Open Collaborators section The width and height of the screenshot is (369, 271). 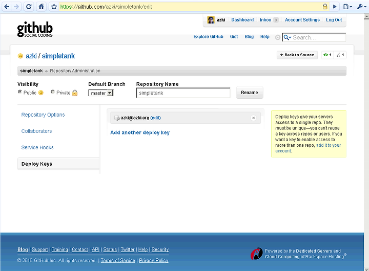[36, 131]
